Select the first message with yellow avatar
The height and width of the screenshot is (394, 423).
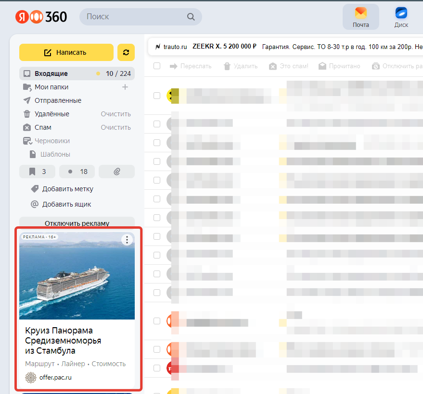tap(157, 96)
